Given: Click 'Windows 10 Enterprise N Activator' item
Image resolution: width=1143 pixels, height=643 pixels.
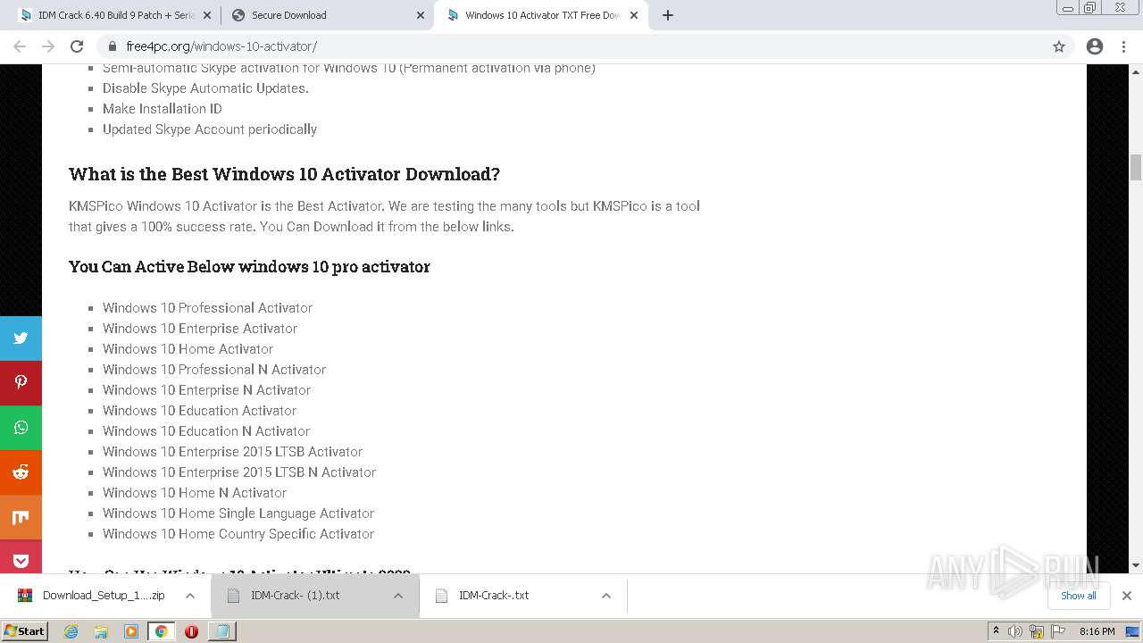Looking at the screenshot, I should 206,390.
